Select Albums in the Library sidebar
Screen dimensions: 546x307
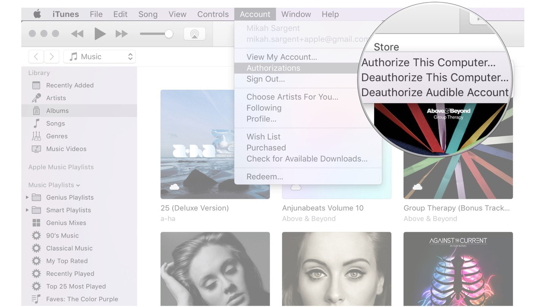coord(79,111)
